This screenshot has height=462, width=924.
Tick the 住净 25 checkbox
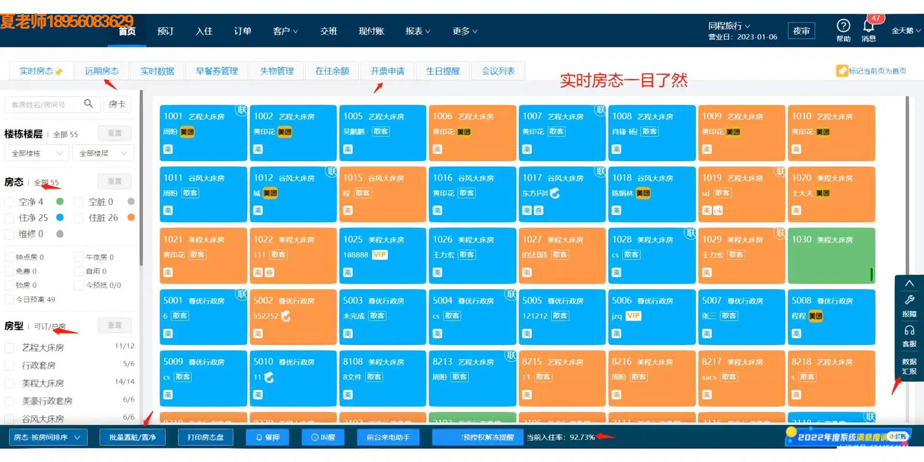click(x=9, y=218)
